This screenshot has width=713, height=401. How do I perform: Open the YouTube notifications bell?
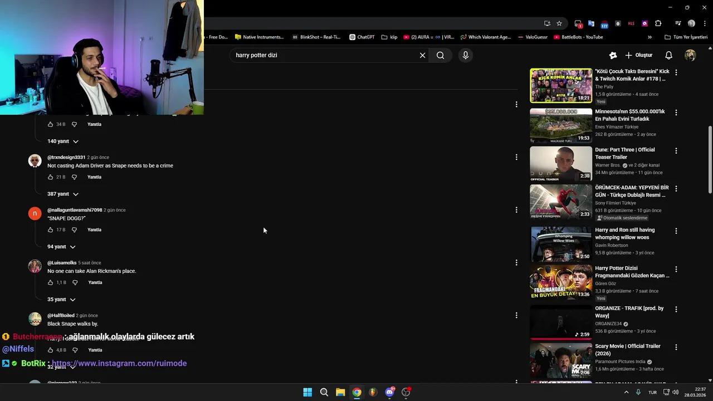click(x=669, y=55)
